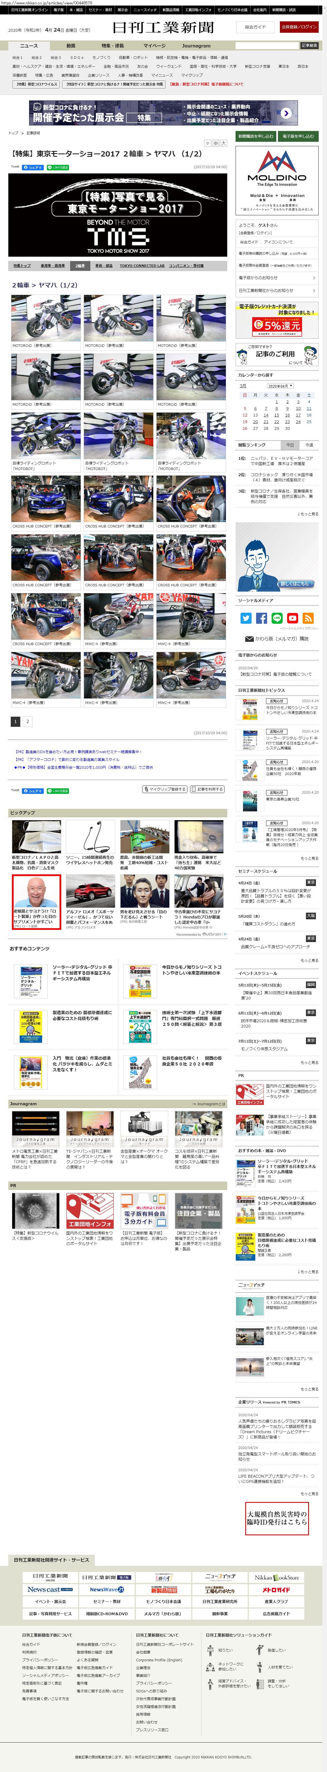Open top bar link ニュースイッチ
The width and height of the screenshot is (327, 1772).
coord(145,10)
